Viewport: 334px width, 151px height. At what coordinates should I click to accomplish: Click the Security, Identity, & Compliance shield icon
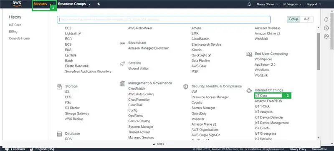click(x=186, y=87)
